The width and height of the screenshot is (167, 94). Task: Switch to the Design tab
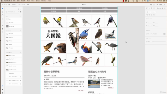tap(14, 5)
